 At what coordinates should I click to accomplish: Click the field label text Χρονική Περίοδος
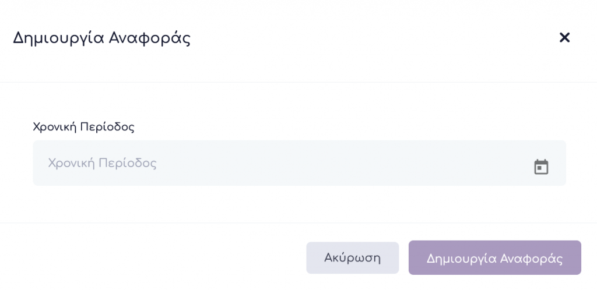[x=83, y=126]
